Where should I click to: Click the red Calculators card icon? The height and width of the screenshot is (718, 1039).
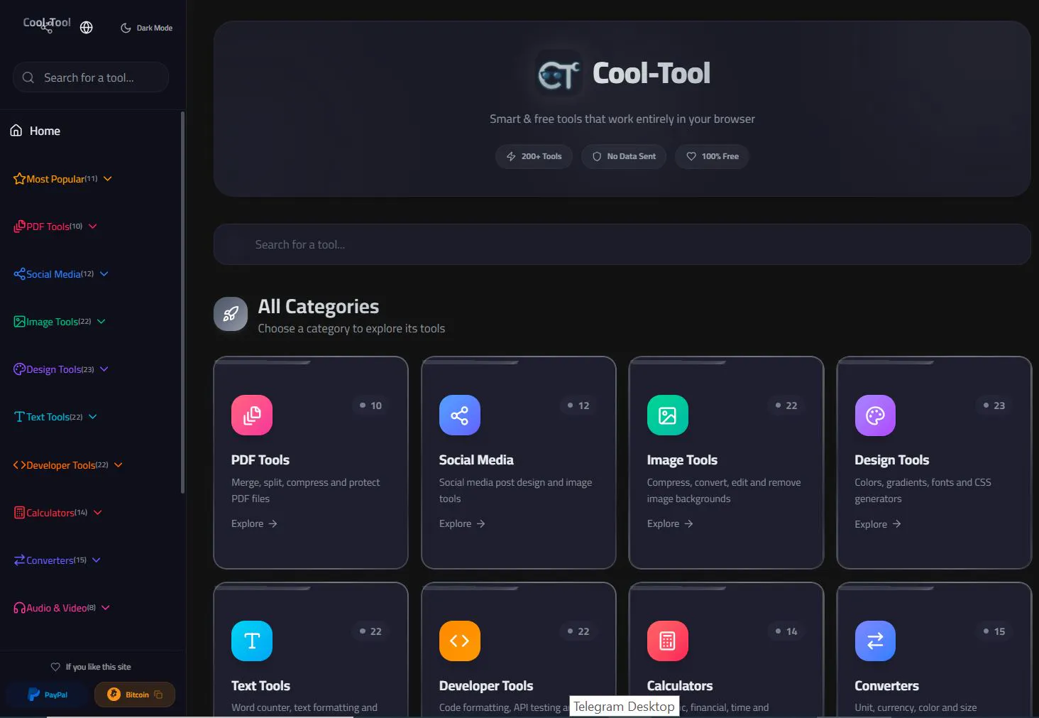click(668, 641)
